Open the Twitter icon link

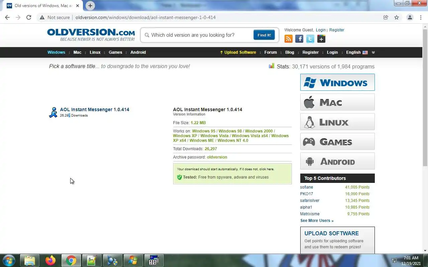coord(310,39)
